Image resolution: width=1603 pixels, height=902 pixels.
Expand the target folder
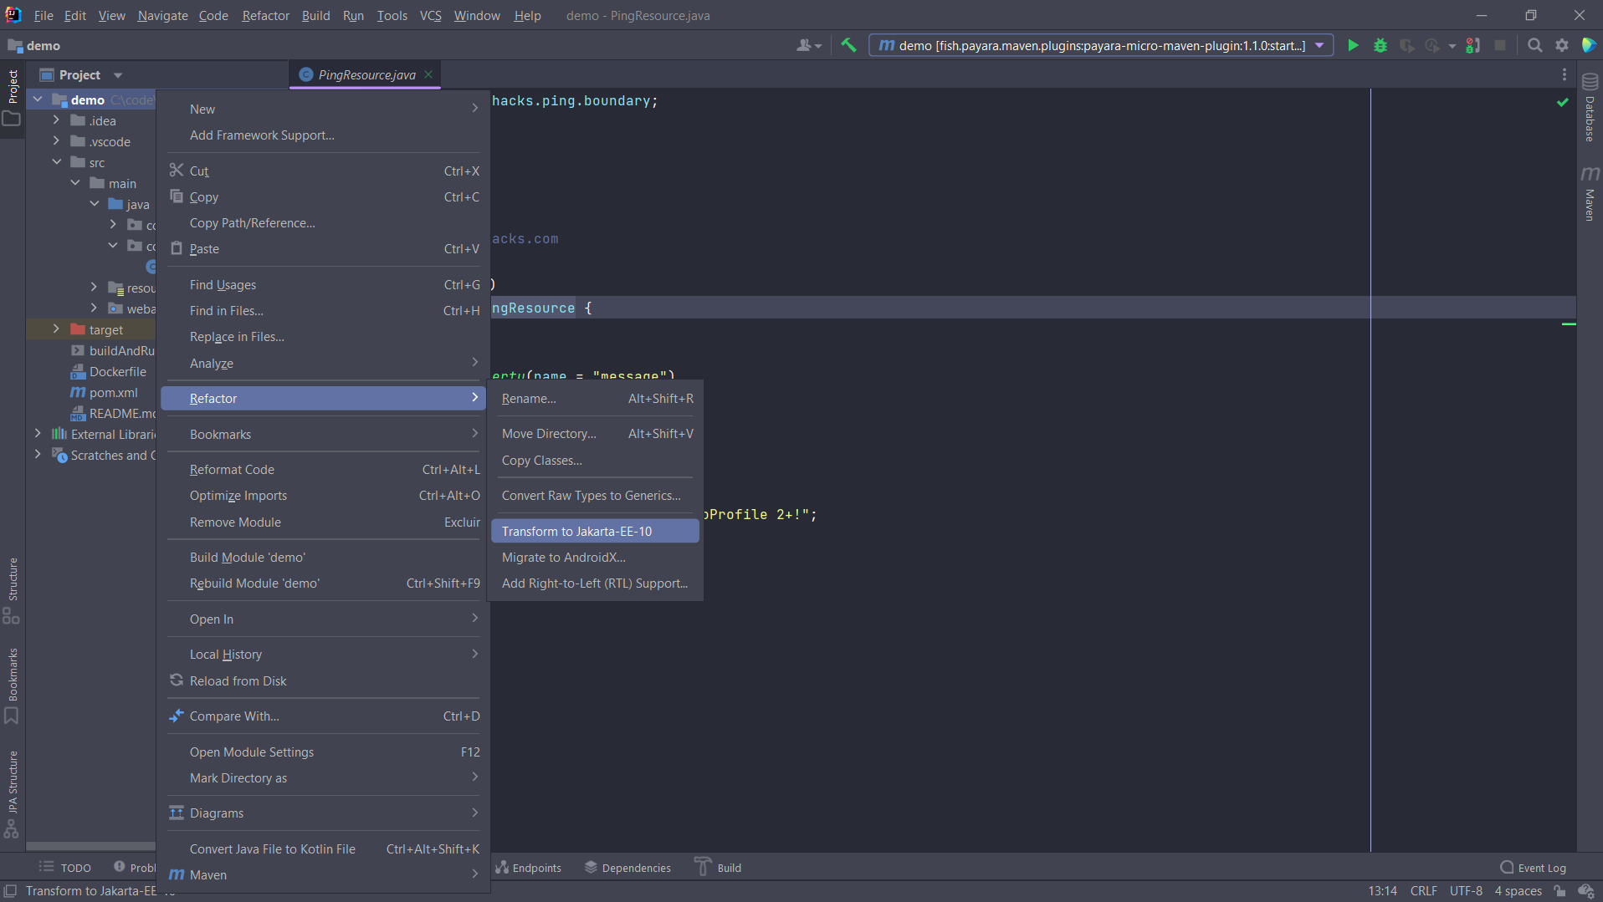pyautogui.click(x=55, y=329)
